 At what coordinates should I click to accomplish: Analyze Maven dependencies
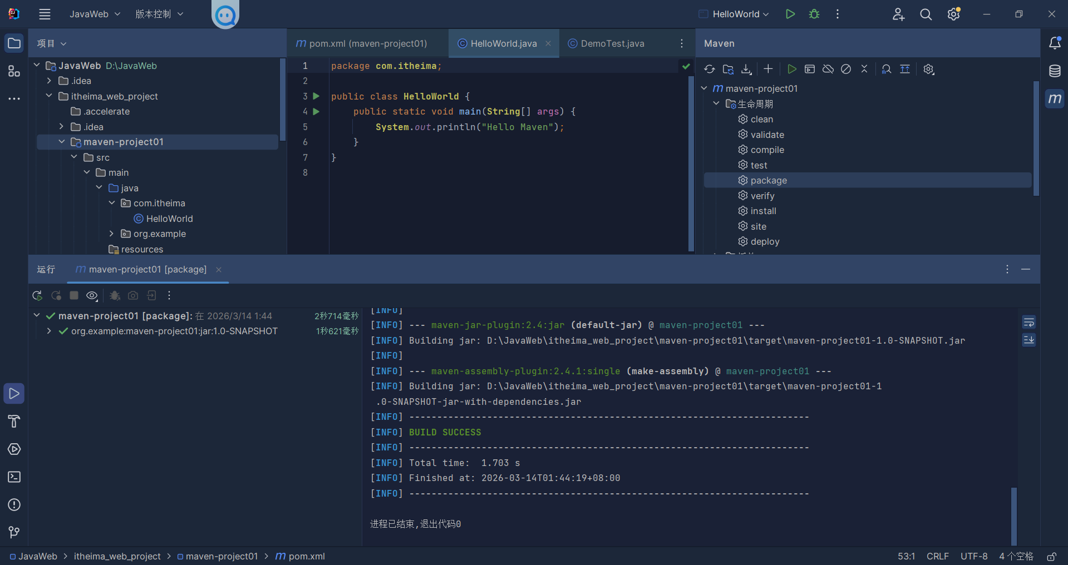point(887,69)
